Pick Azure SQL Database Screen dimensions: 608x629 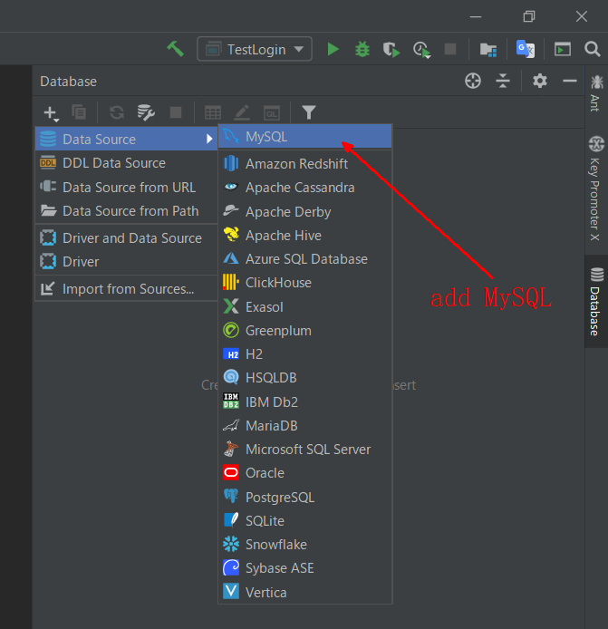304,258
